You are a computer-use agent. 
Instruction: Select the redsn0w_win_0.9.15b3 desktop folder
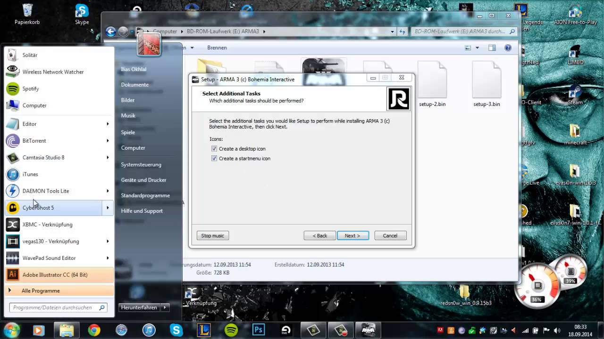pos(465,296)
